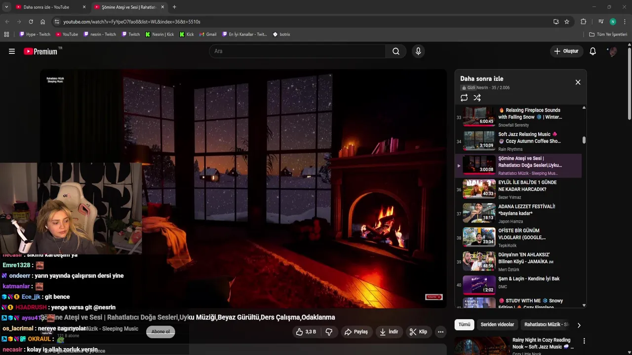Click the playlist panel scrollbar thumb

point(584,141)
